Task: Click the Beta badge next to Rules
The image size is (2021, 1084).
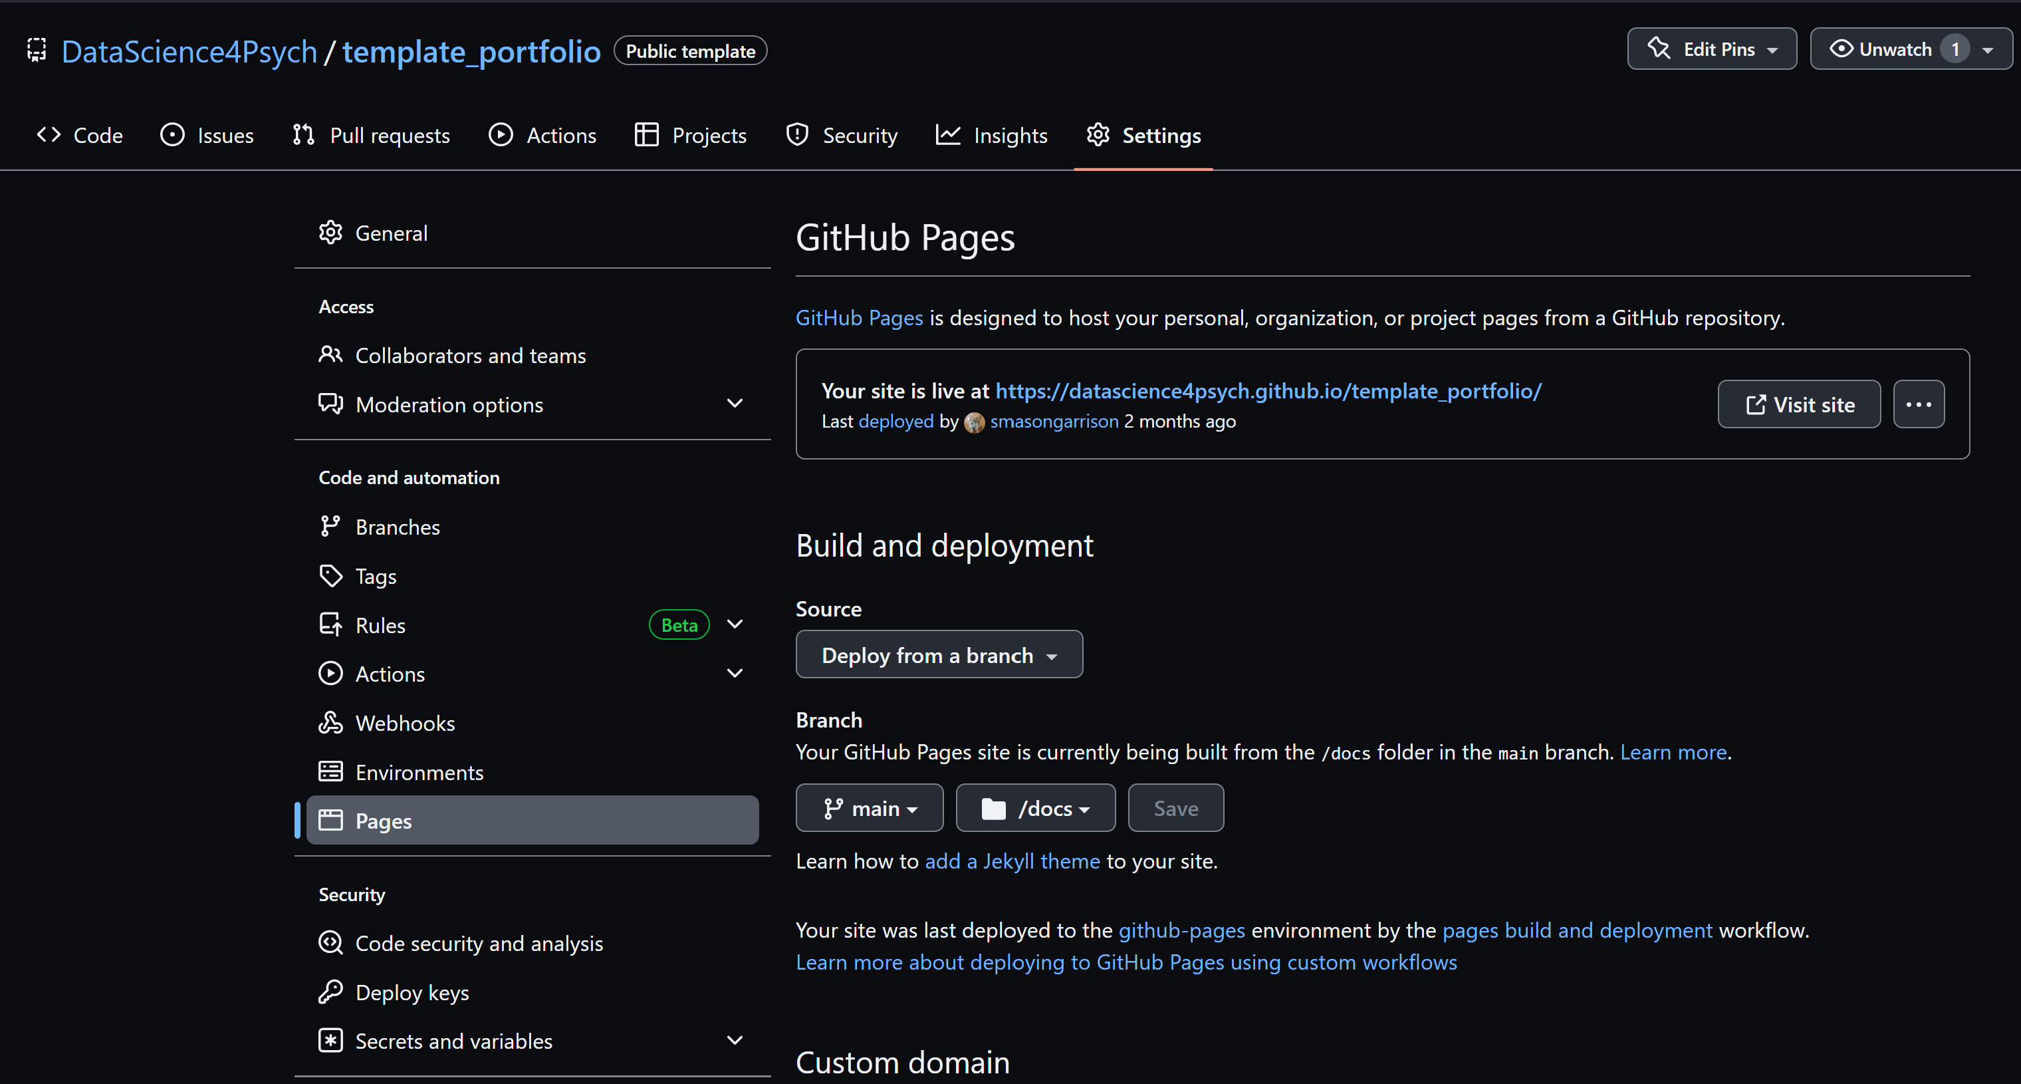Action: coord(679,625)
